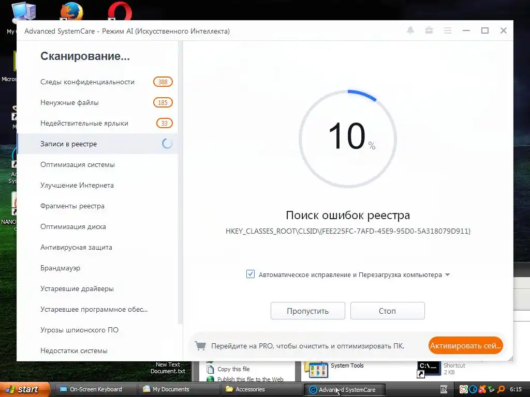530x397 pixels.
Task: Click the Поиск ошибок реестра heading
Action: 348,215
